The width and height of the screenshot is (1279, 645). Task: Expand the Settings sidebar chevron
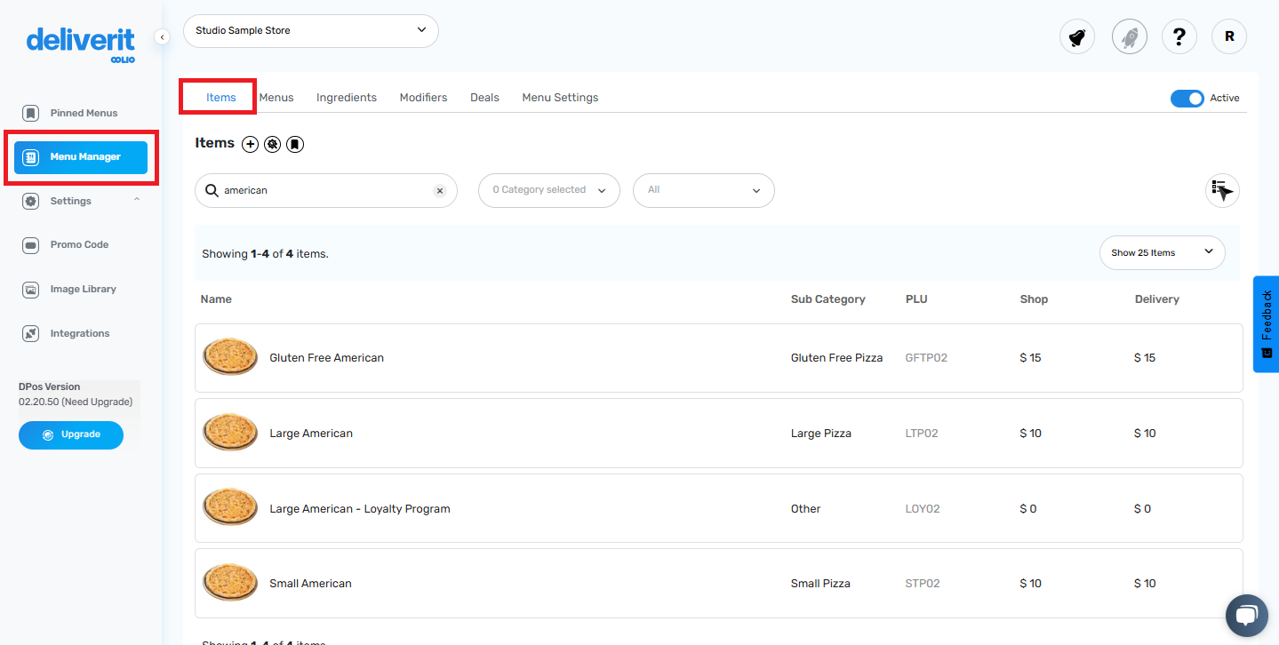tap(136, 200)
